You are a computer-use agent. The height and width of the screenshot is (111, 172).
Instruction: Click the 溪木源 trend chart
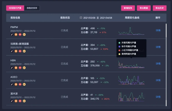tap(131, 97)
